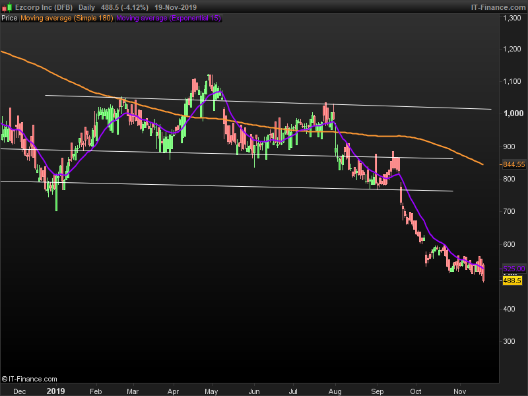Select the Moving average (Simple 180) label
The width and height of the screenshot is (528, 396).
pyautogui.click(x=67, y=18)
